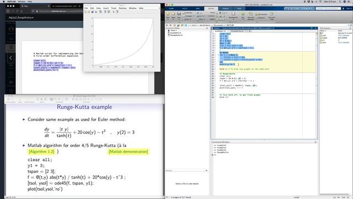Click the Search Documentation field in MATLAB

pos(328,8)
